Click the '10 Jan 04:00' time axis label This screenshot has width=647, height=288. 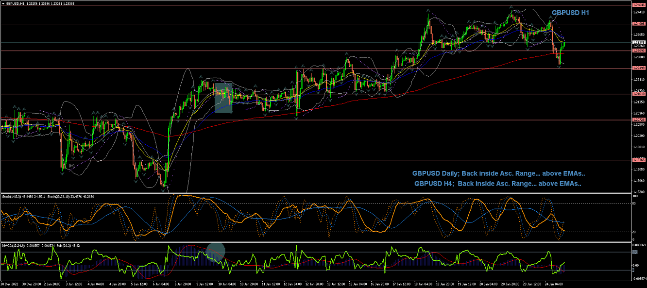pyautogui.click(x=227, y=284)
